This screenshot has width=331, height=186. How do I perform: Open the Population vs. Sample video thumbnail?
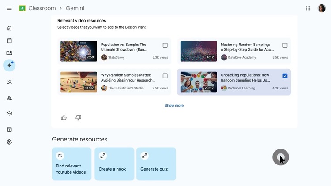tap(79, 51)
